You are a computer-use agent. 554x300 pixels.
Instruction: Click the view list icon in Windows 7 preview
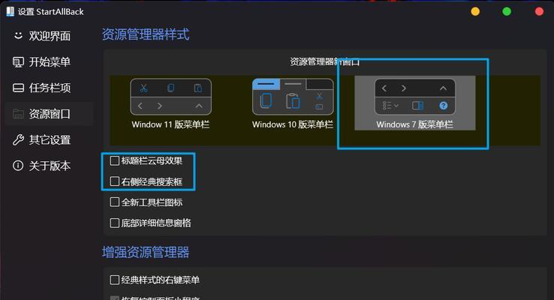click(x=390, y=106)
